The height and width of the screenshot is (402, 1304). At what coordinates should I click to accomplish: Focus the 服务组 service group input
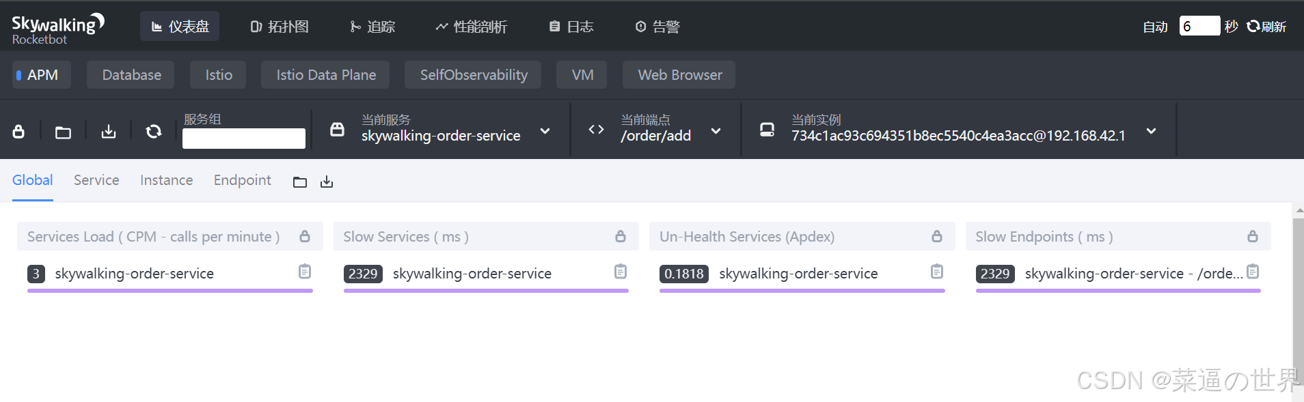tap(244, 139)
